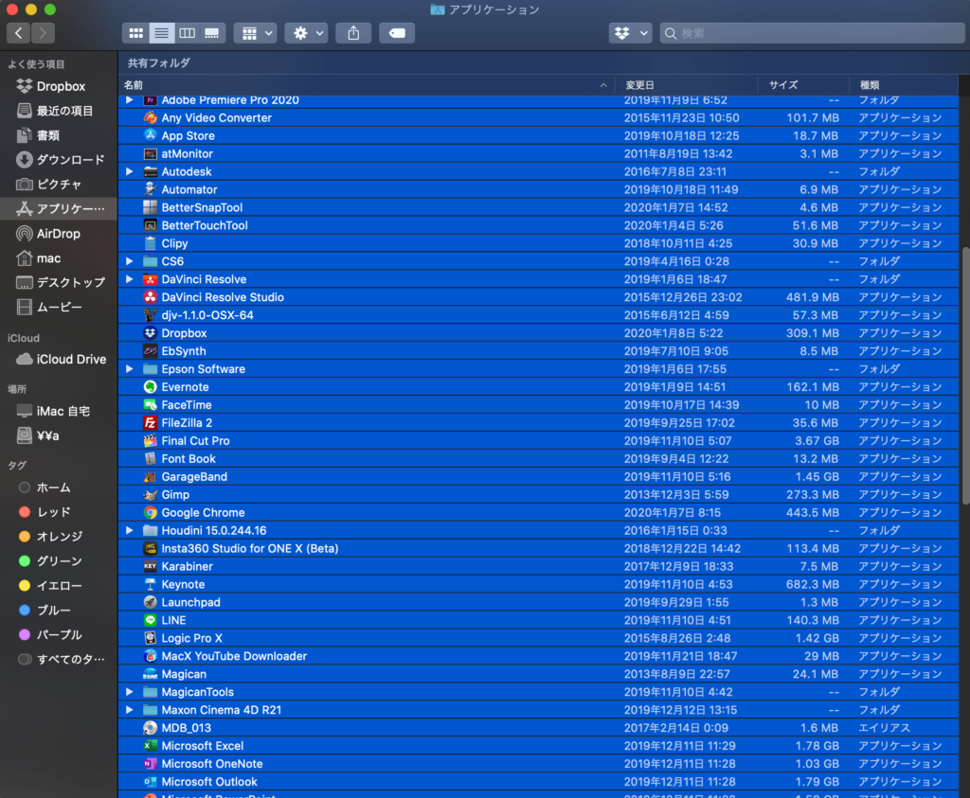Image resolution: width=970 pixels, height=798 pixels.
Task: Select the Logic Pro X row name
Action: [191, 638]
